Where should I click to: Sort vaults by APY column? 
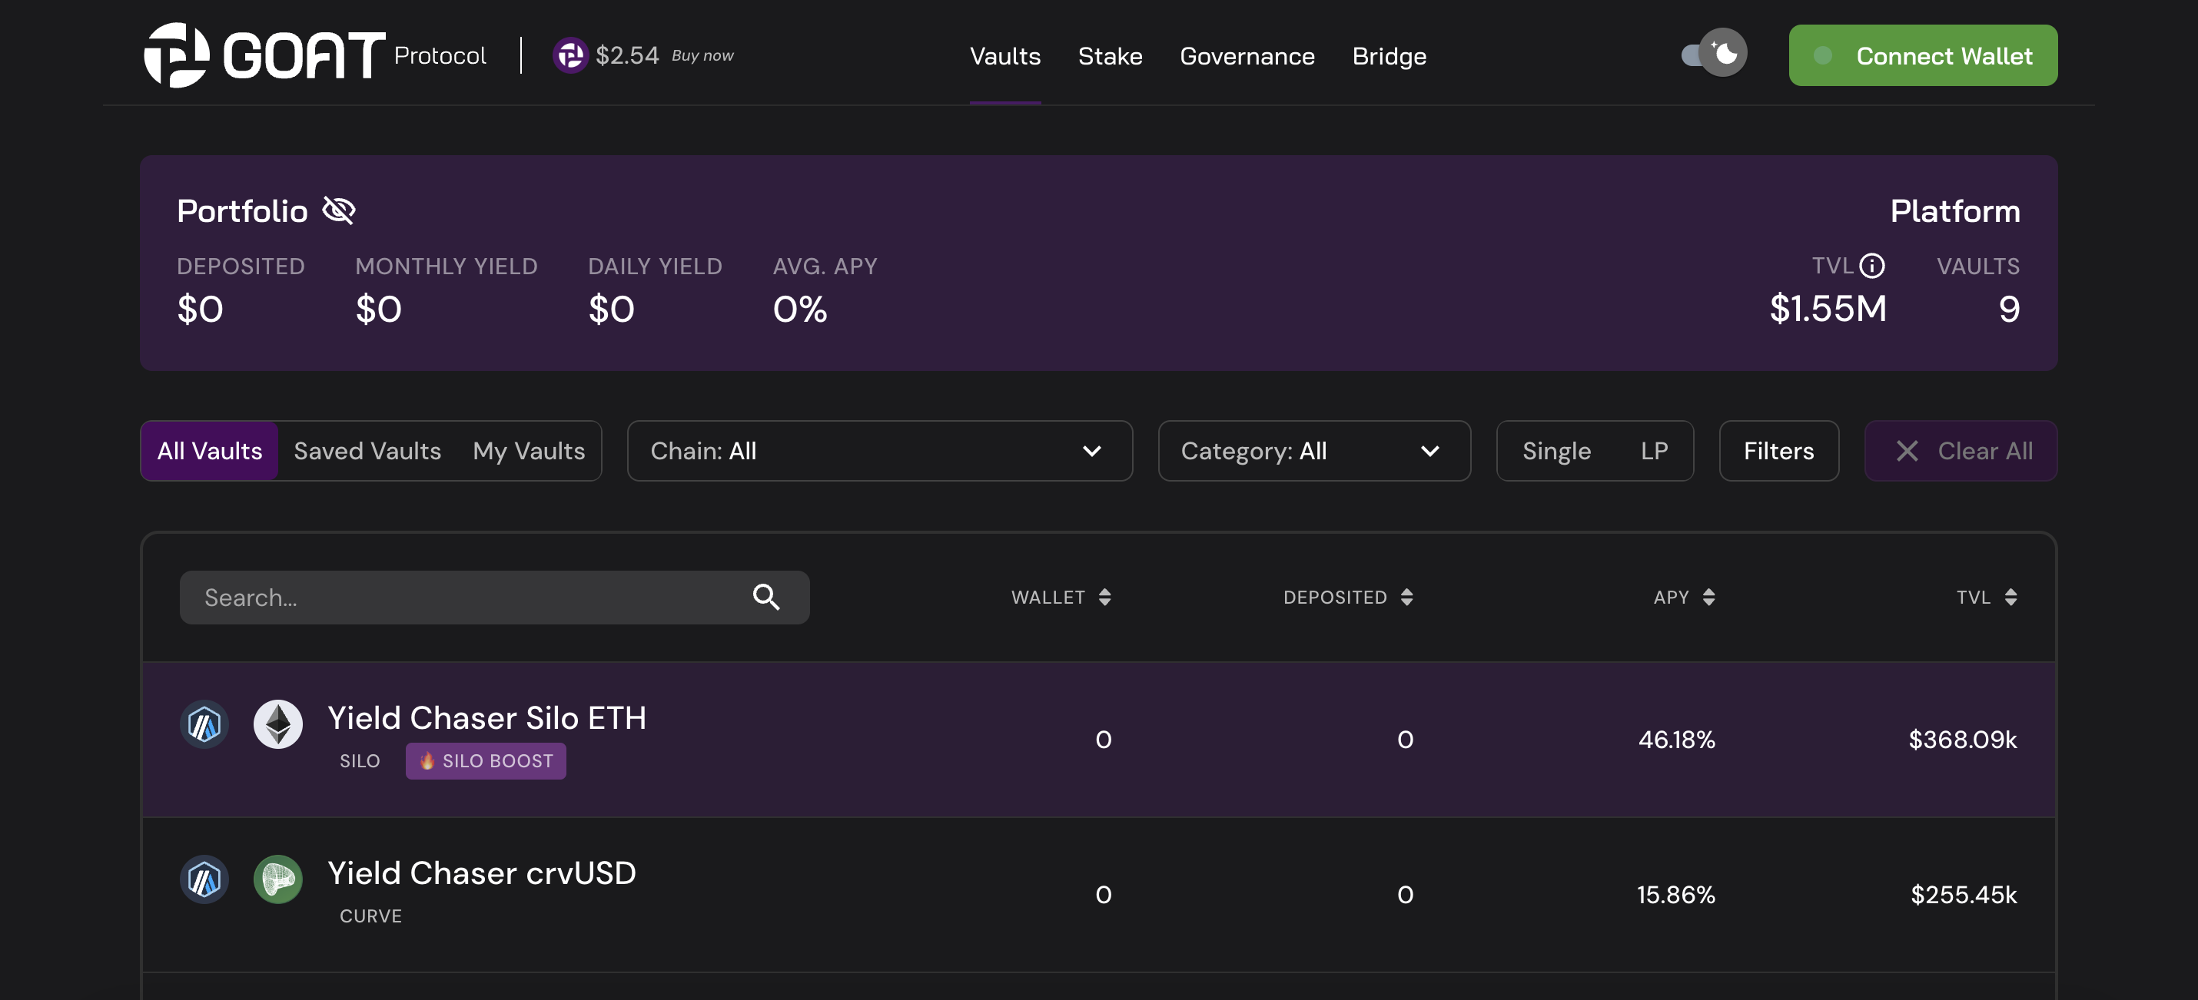pyautogui.click(x=1684, y=598)
